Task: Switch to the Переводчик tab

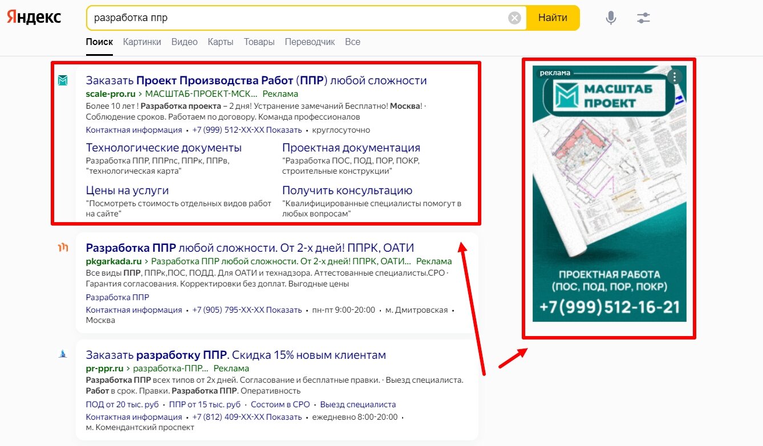Action: point(310,42)
